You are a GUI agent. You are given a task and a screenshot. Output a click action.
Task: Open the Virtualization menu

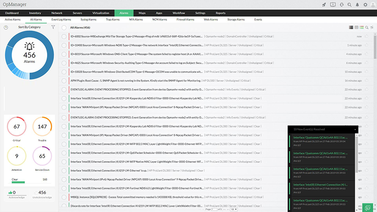tap(101, 13)
